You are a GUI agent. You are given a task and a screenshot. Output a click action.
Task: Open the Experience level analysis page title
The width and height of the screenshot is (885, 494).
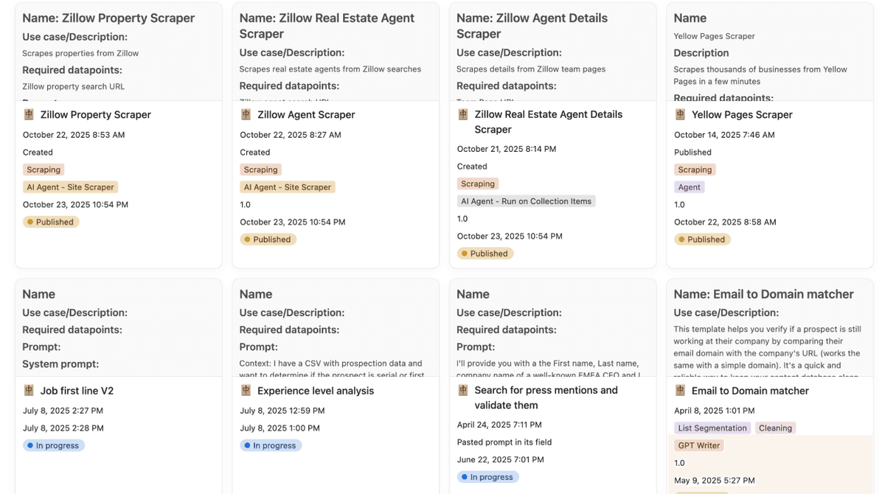(x=316, y=391)
